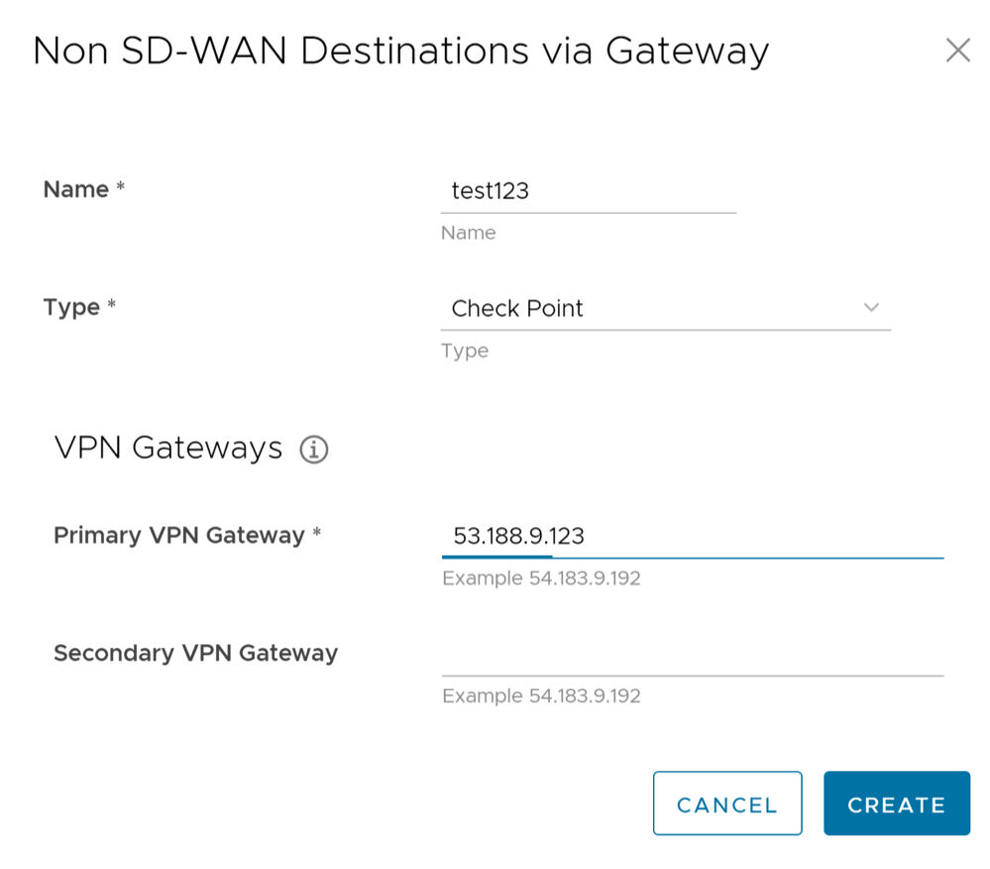Click the dialog title Non SD-WAN Destinations

click(400, 52)
